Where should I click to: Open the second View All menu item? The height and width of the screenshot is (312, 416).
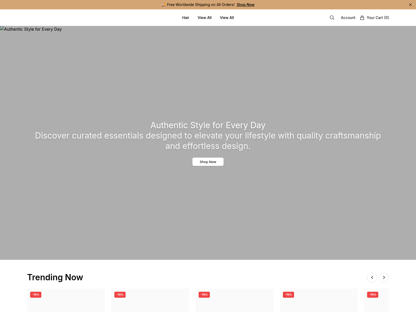click(227, 18)
